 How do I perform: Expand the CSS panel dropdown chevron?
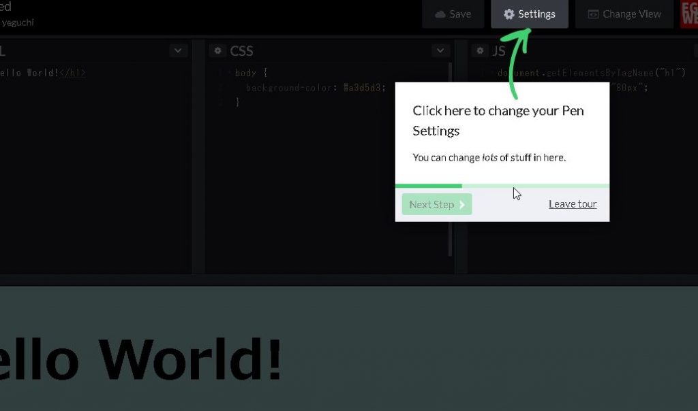(x=440, y=50)
